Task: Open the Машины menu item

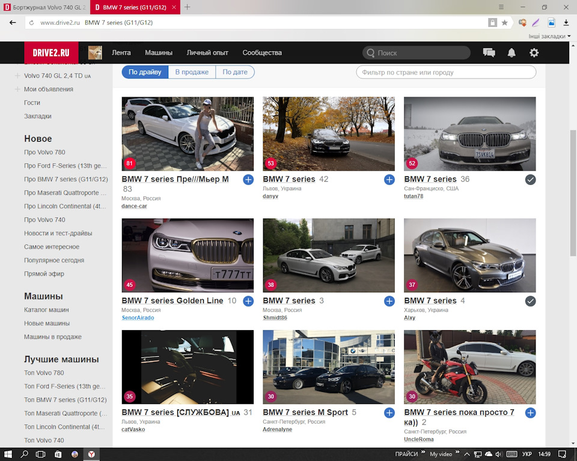Action: point(159,53)
